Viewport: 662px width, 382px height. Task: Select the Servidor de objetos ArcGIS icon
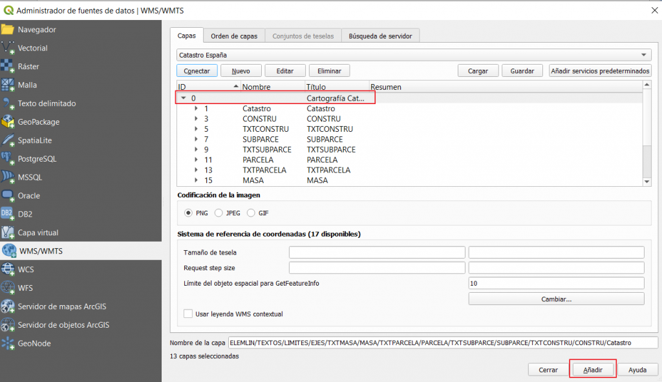pyautogui.click(x=8, y=325)
